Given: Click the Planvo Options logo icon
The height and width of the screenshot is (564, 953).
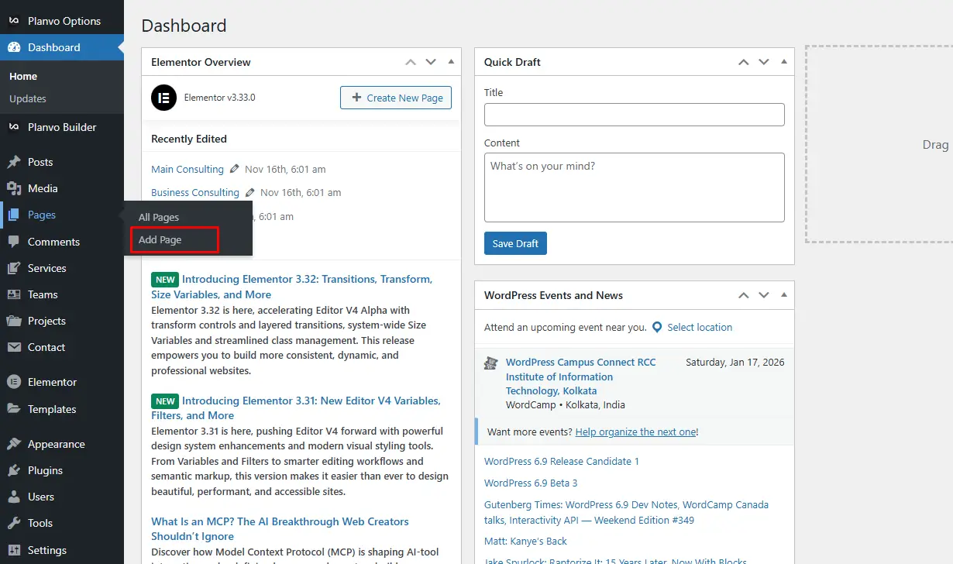Looking at the screenshot, I should pos(14,21).
